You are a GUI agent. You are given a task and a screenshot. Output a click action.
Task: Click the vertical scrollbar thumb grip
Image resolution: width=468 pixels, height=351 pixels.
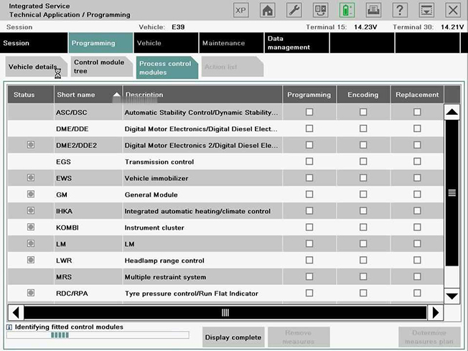[x=452, y=193]
